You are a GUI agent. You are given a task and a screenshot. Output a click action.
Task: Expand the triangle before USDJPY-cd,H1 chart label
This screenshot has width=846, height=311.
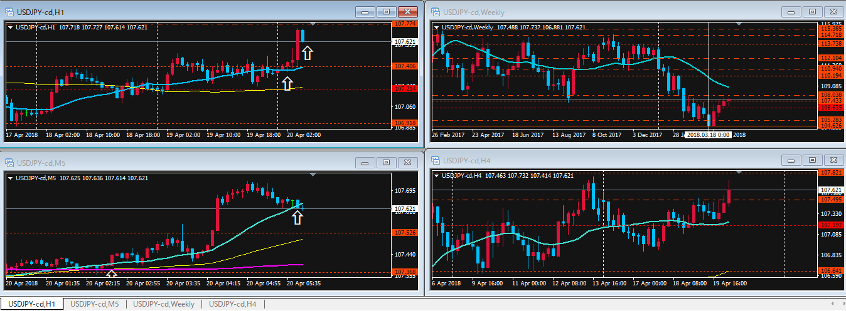(x=11, y=28)
